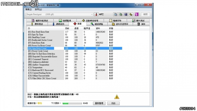Viewport: 197px width, 111px height.
Task: Select the (01) Raw Read Error Rate row
Action: point(75,32)
